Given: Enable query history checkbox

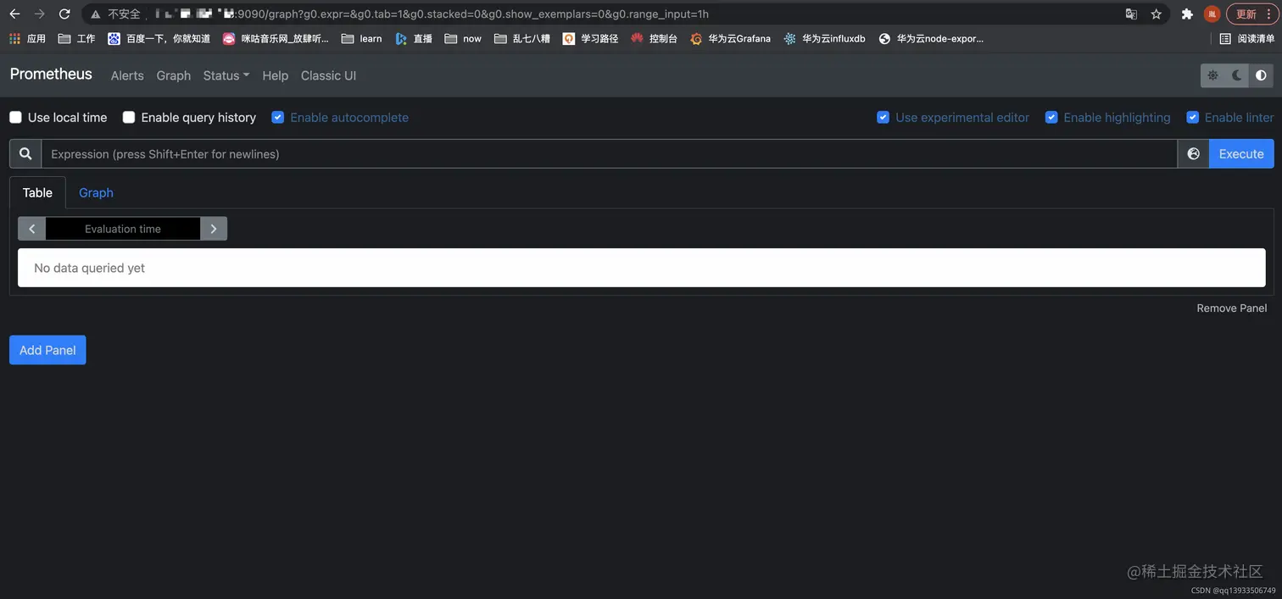Looking at the screenshot, I should [x=129, y=118].
